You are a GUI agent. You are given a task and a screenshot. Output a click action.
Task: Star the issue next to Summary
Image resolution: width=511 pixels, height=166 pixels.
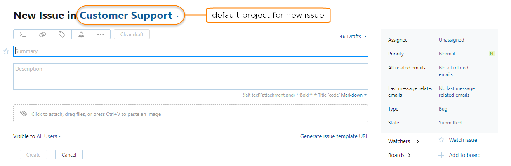[x=6, y=51]
